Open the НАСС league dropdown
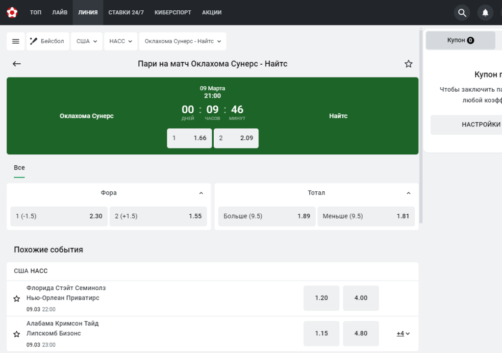 [121, 41]
